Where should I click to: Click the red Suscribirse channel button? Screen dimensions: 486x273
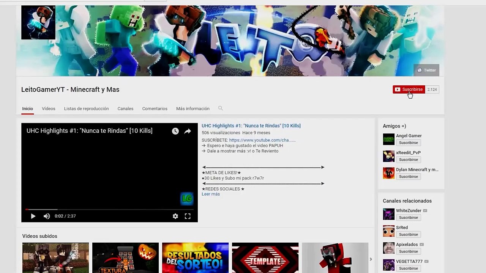pyautogui.click(x=409, y=89)
